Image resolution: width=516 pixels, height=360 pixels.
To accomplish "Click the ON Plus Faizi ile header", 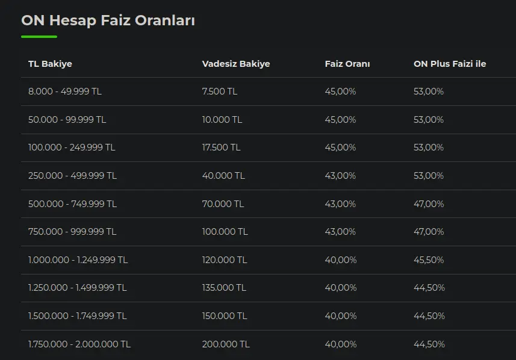I will [x=450, y=64].
